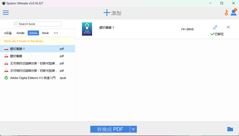Open the orange key registration icon

(x=226, y=13)
